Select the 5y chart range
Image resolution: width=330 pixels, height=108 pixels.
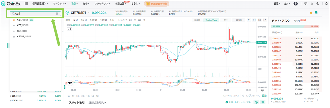tap(69, 96)
